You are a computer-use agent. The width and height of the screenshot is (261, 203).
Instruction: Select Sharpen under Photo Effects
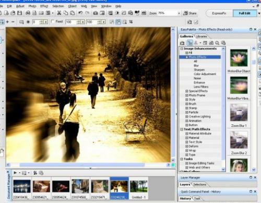coord(199,70)
